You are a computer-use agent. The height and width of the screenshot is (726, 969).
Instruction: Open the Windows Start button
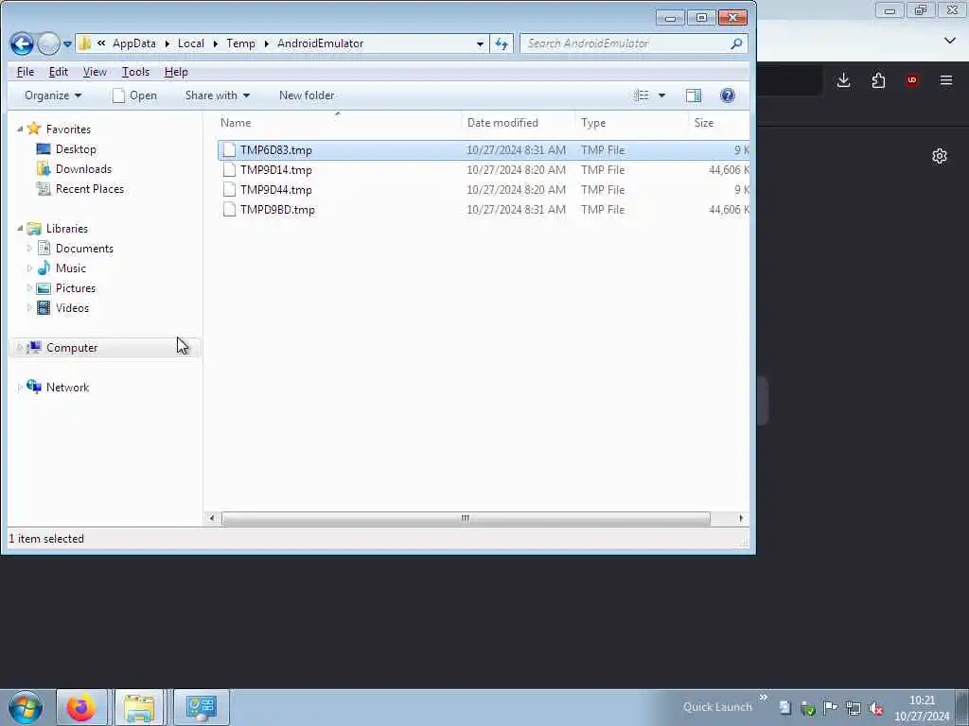26,707
